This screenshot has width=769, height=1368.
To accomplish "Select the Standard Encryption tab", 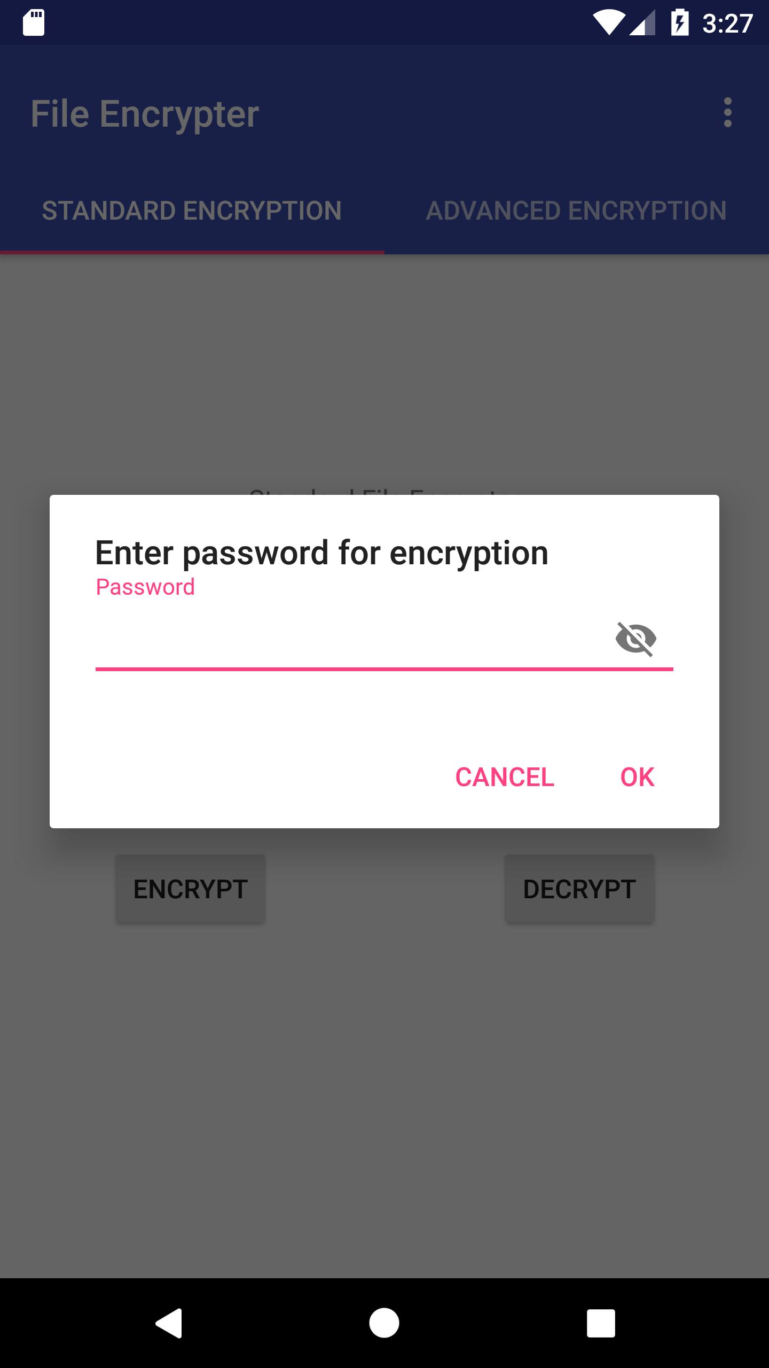I will [x=192, y=211].
